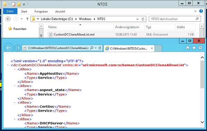Click the CertSvc name text

pyautogui.click(x=47, y=107)
